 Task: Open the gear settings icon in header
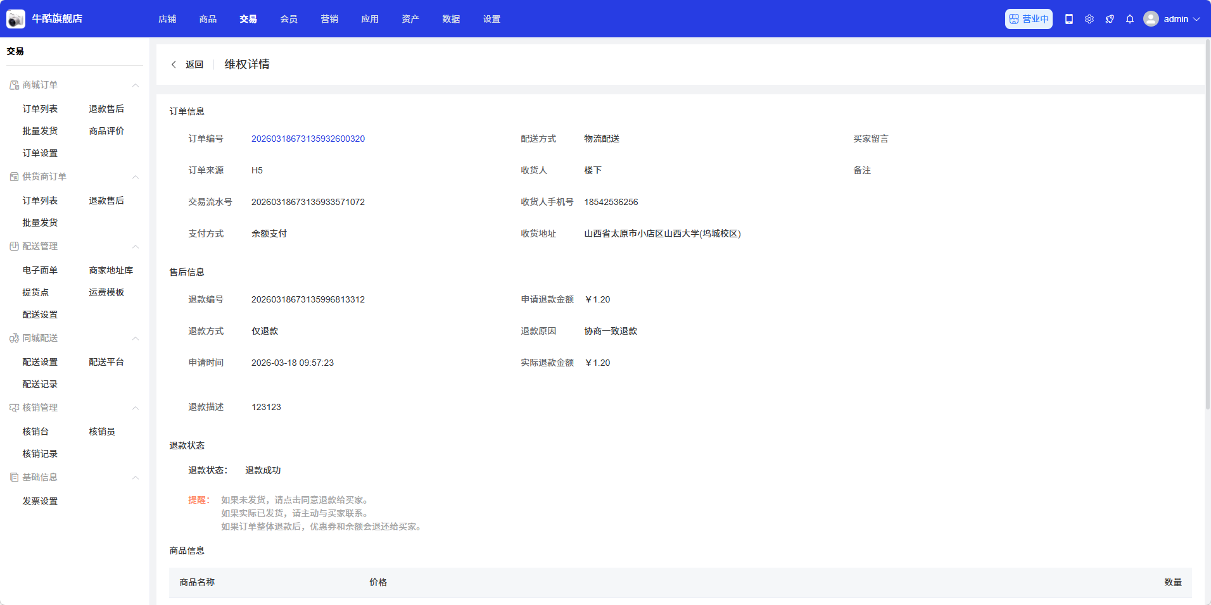1089,19
